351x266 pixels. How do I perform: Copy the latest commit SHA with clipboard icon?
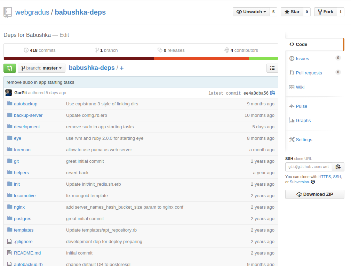click(272, 93)
